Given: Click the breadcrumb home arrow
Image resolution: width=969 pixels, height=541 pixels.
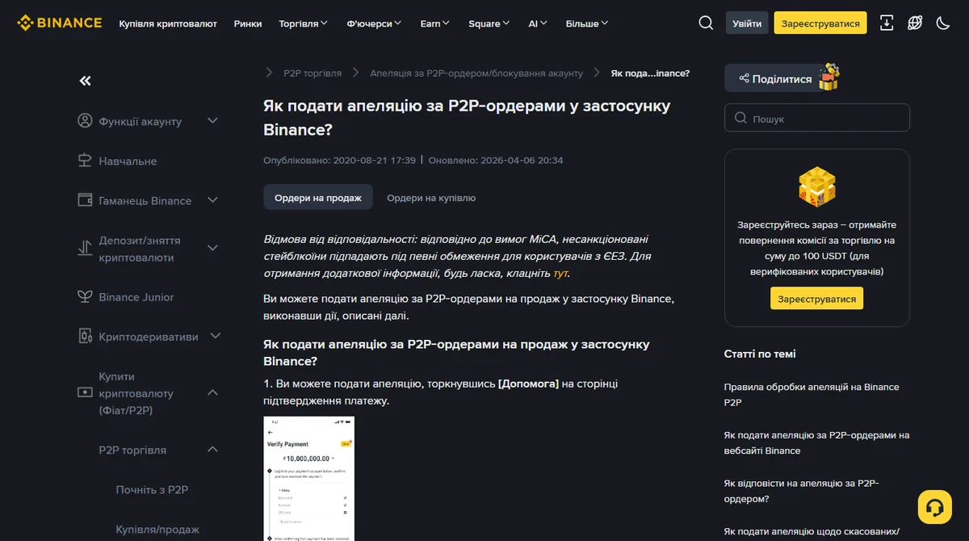Looking at the screenshot, I should click(269, 73).
